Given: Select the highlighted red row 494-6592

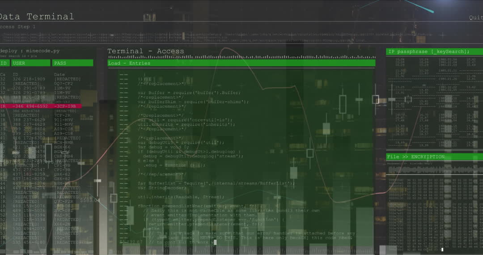Looking at the screenshot, I should pos(41,106).
